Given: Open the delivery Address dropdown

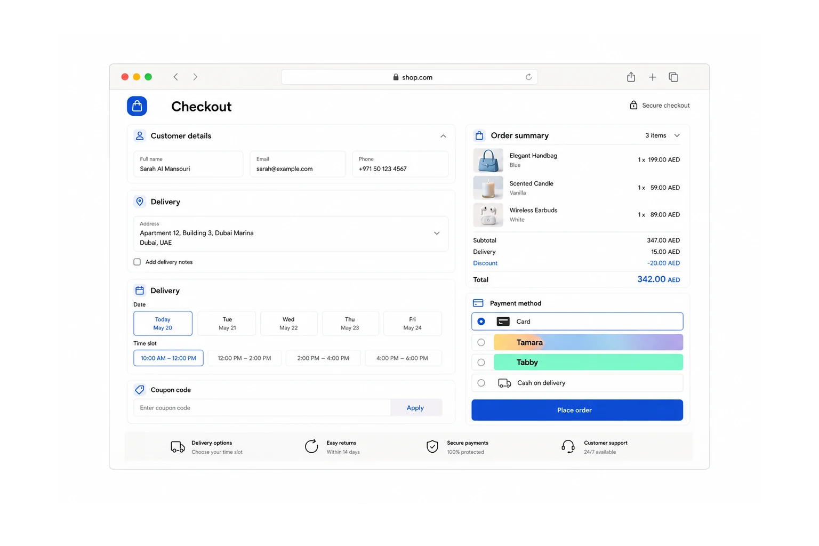Looking at the screenshot, I should (437, 233).
